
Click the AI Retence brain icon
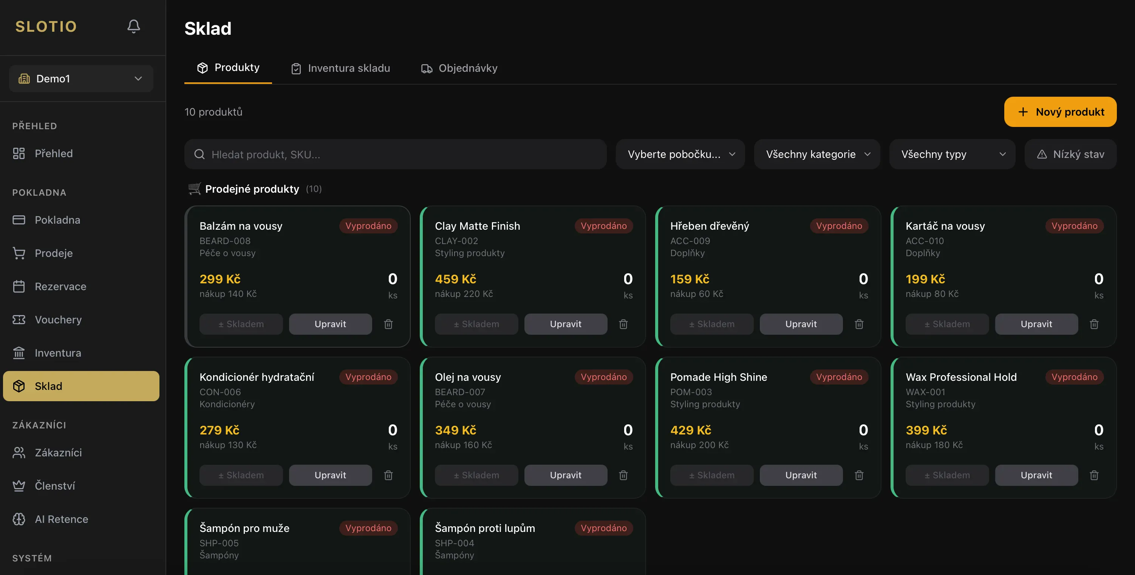[x=19, y=519]
